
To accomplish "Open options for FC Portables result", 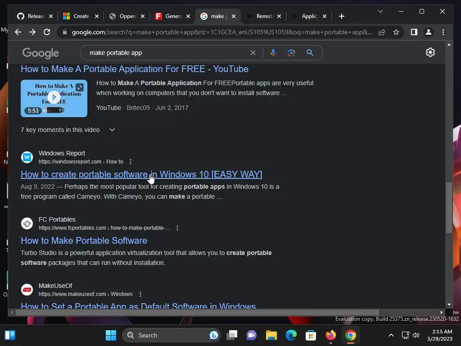I will click(x=177, y=228).
